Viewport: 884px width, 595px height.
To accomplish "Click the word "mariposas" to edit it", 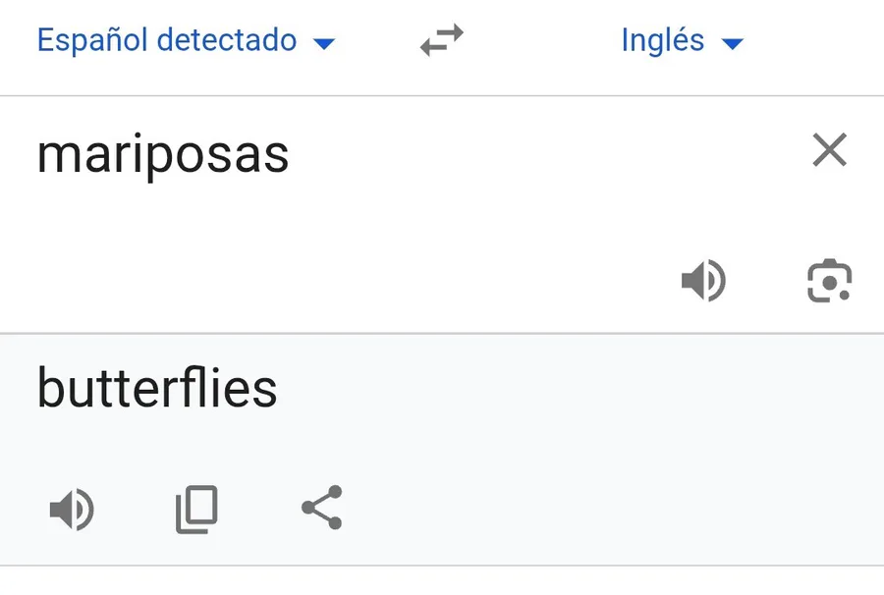I will pos(163,155).
